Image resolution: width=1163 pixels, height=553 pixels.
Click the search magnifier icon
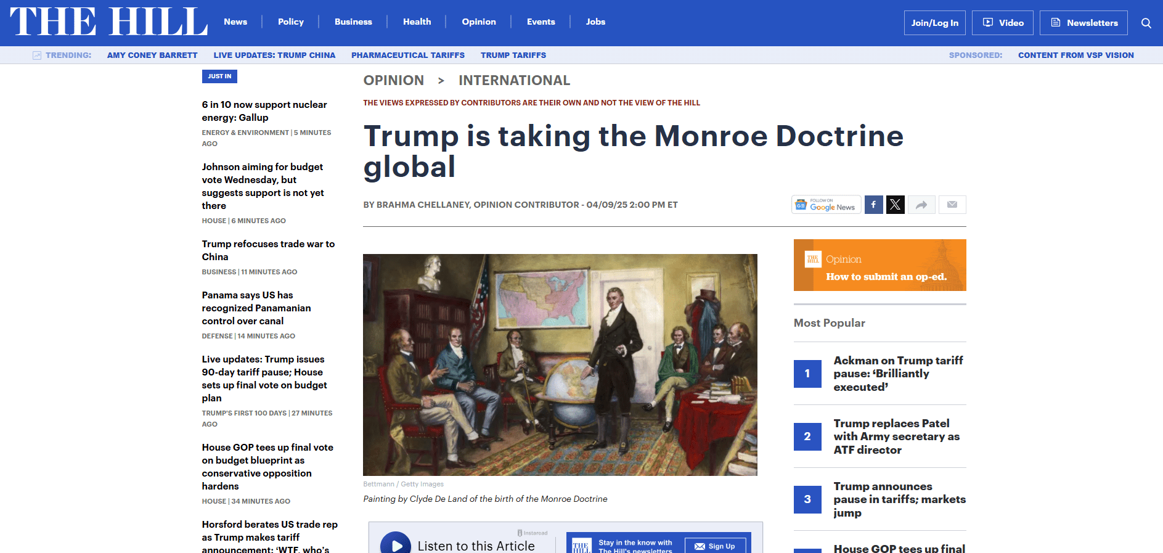(x=1146, y=23)
